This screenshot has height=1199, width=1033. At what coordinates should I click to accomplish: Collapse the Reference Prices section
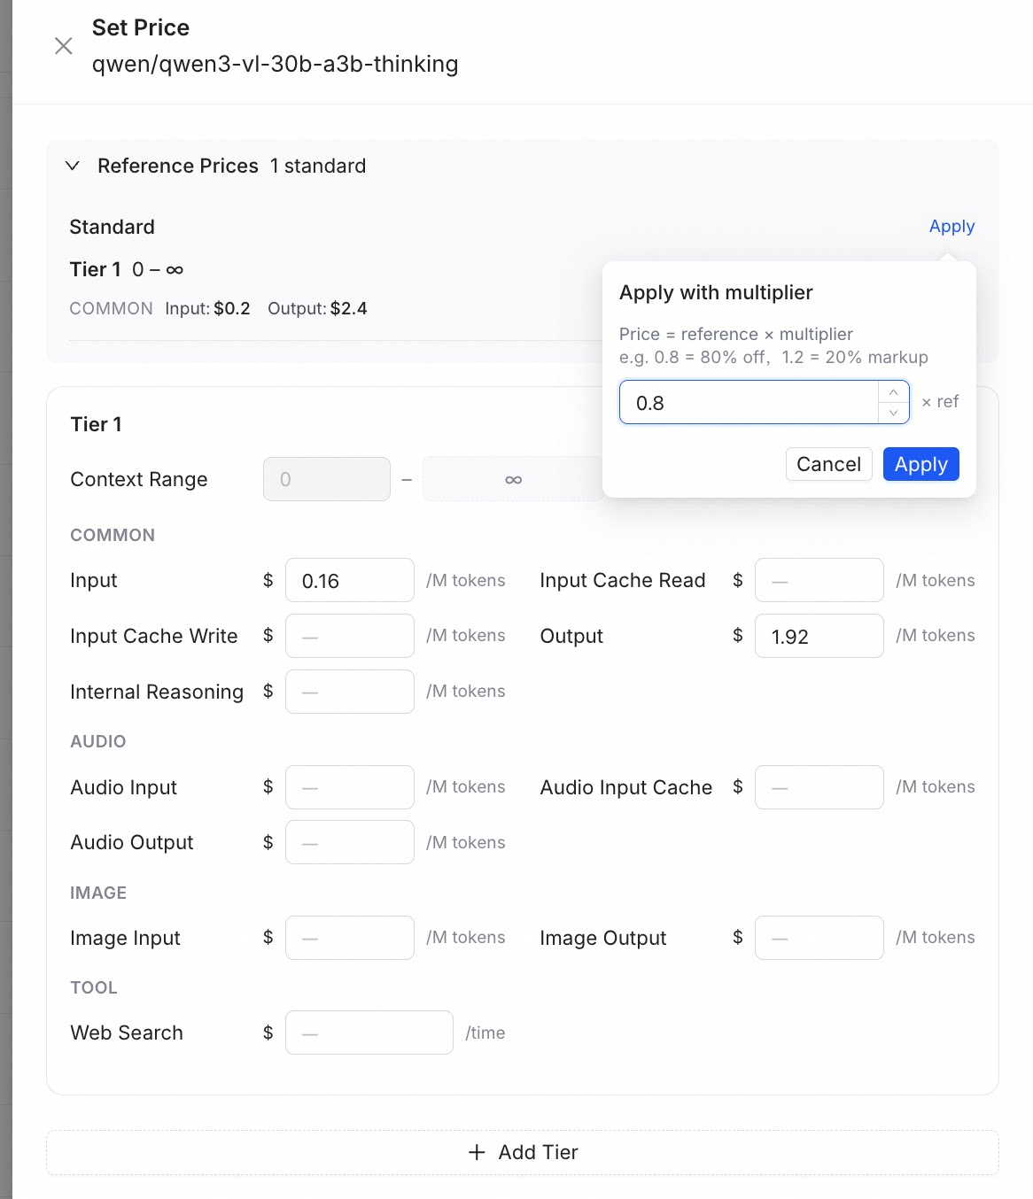[x=73, y=166]
